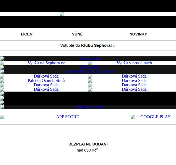Choose Využít v prodejnách link

pos(134,63)
